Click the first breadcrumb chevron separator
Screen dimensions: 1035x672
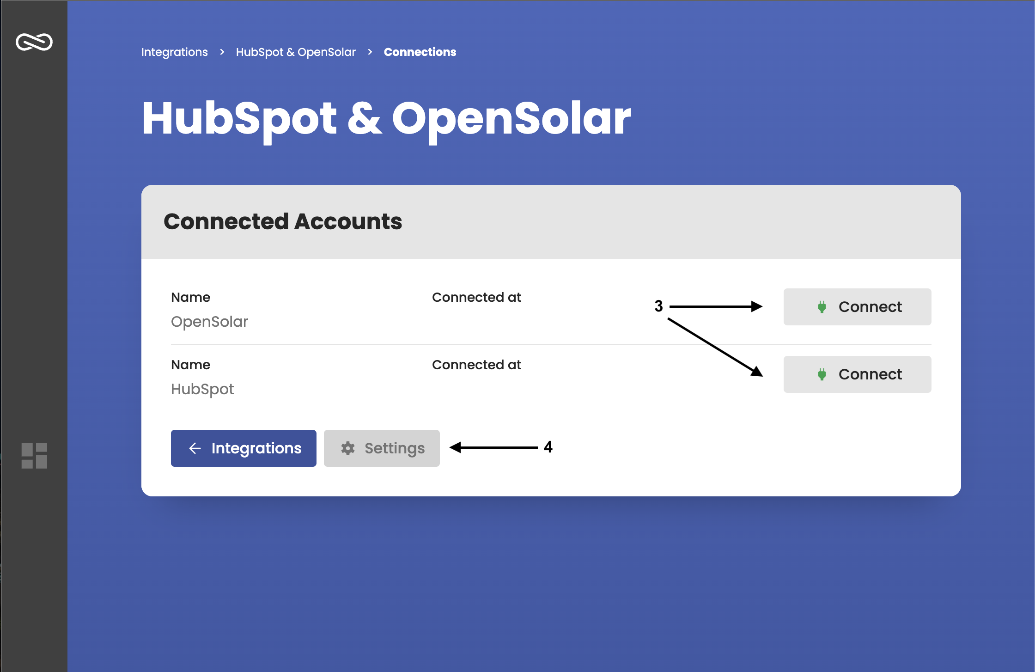(x=222, y=52)
